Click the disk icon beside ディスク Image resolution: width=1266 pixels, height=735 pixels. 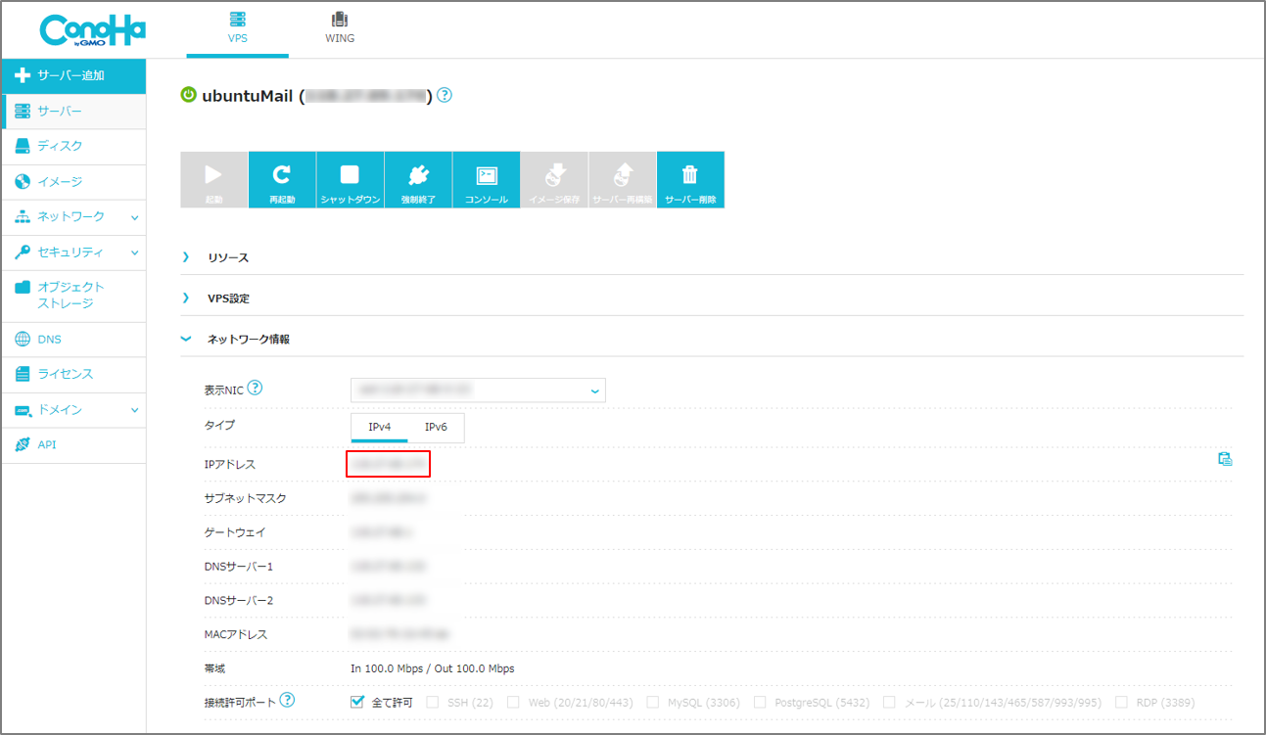23,146
